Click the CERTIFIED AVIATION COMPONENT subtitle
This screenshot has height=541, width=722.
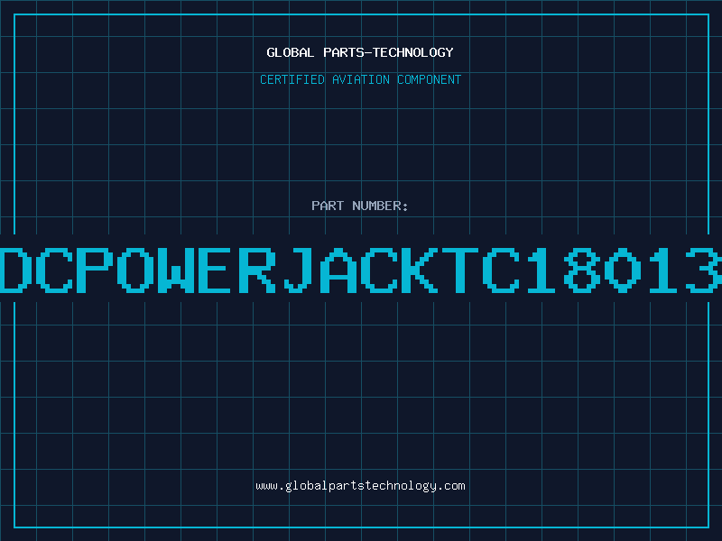360,79
